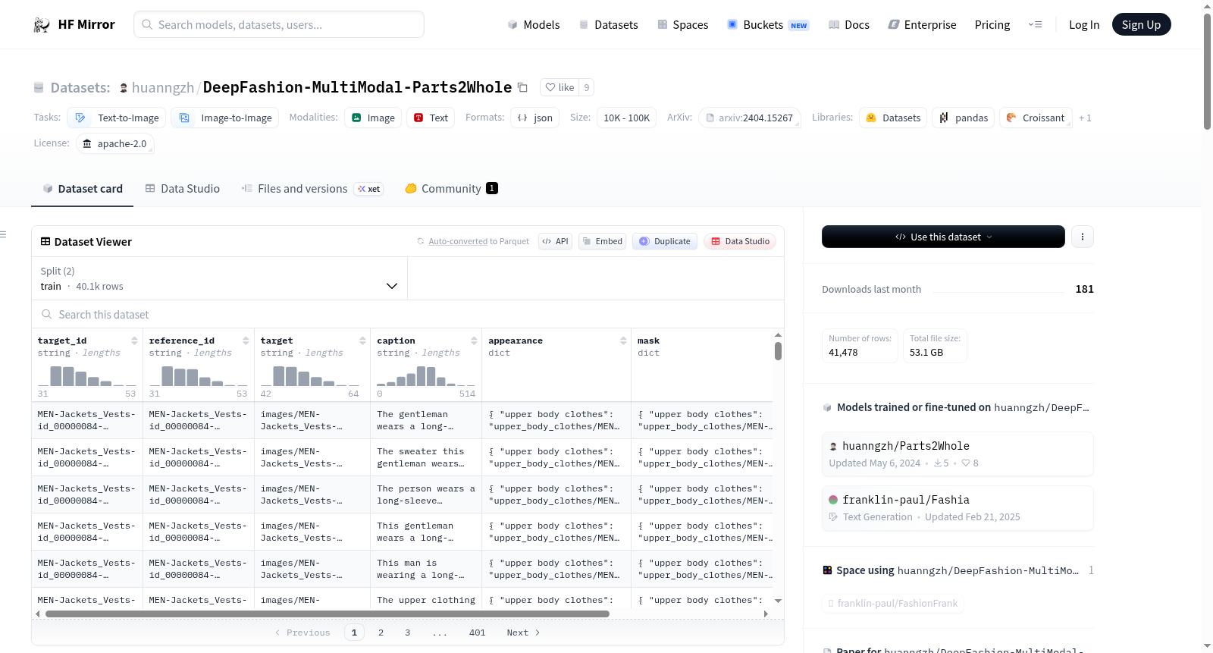Viewport: 1213px width, 653px height.
Task: Open the Use this dataset dropdown
Action: click(943, 237)
